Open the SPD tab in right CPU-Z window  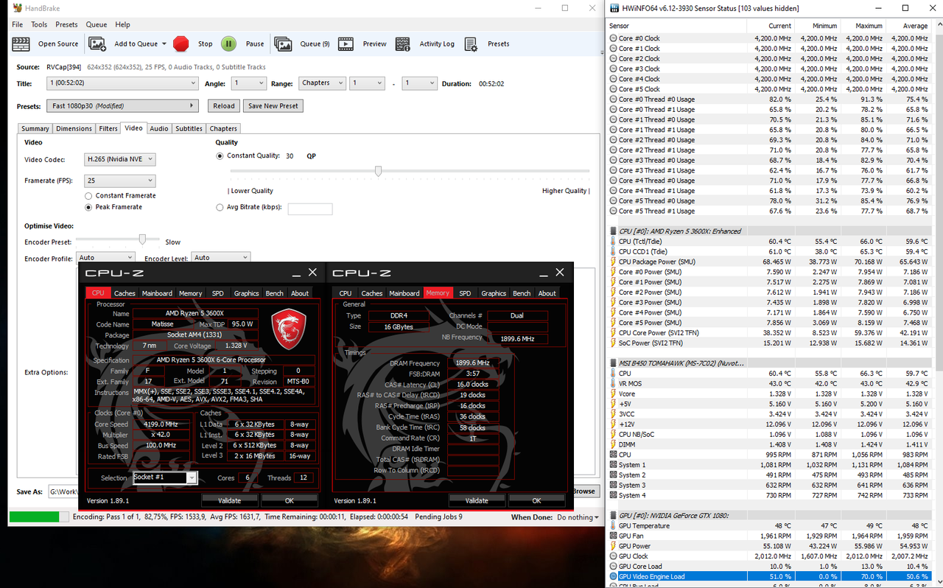(465, 293)
